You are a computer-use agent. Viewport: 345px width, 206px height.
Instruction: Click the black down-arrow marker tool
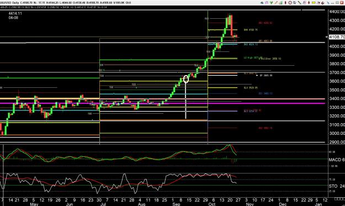coord(309,3)
